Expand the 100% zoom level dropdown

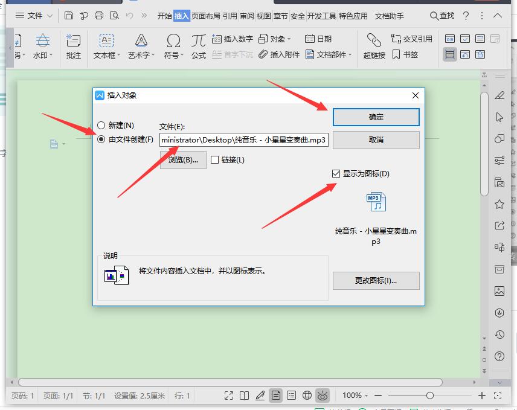367,396
